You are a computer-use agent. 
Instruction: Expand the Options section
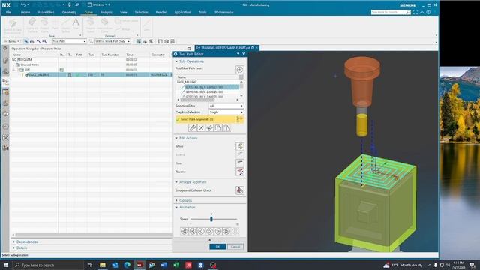click(176, 200)
